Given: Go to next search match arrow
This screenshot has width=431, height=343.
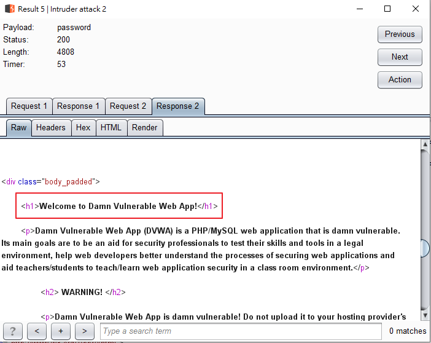Looking at the screenshot, I should [85, 331].
